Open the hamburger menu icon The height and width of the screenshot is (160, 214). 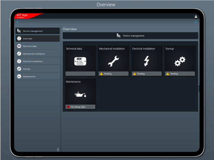pos(196,22)
